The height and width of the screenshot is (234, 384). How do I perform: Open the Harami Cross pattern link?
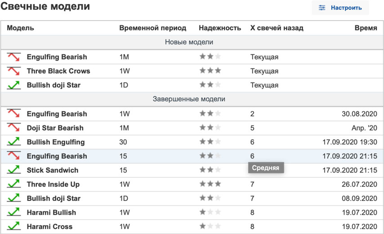click(x=49, y=226)
